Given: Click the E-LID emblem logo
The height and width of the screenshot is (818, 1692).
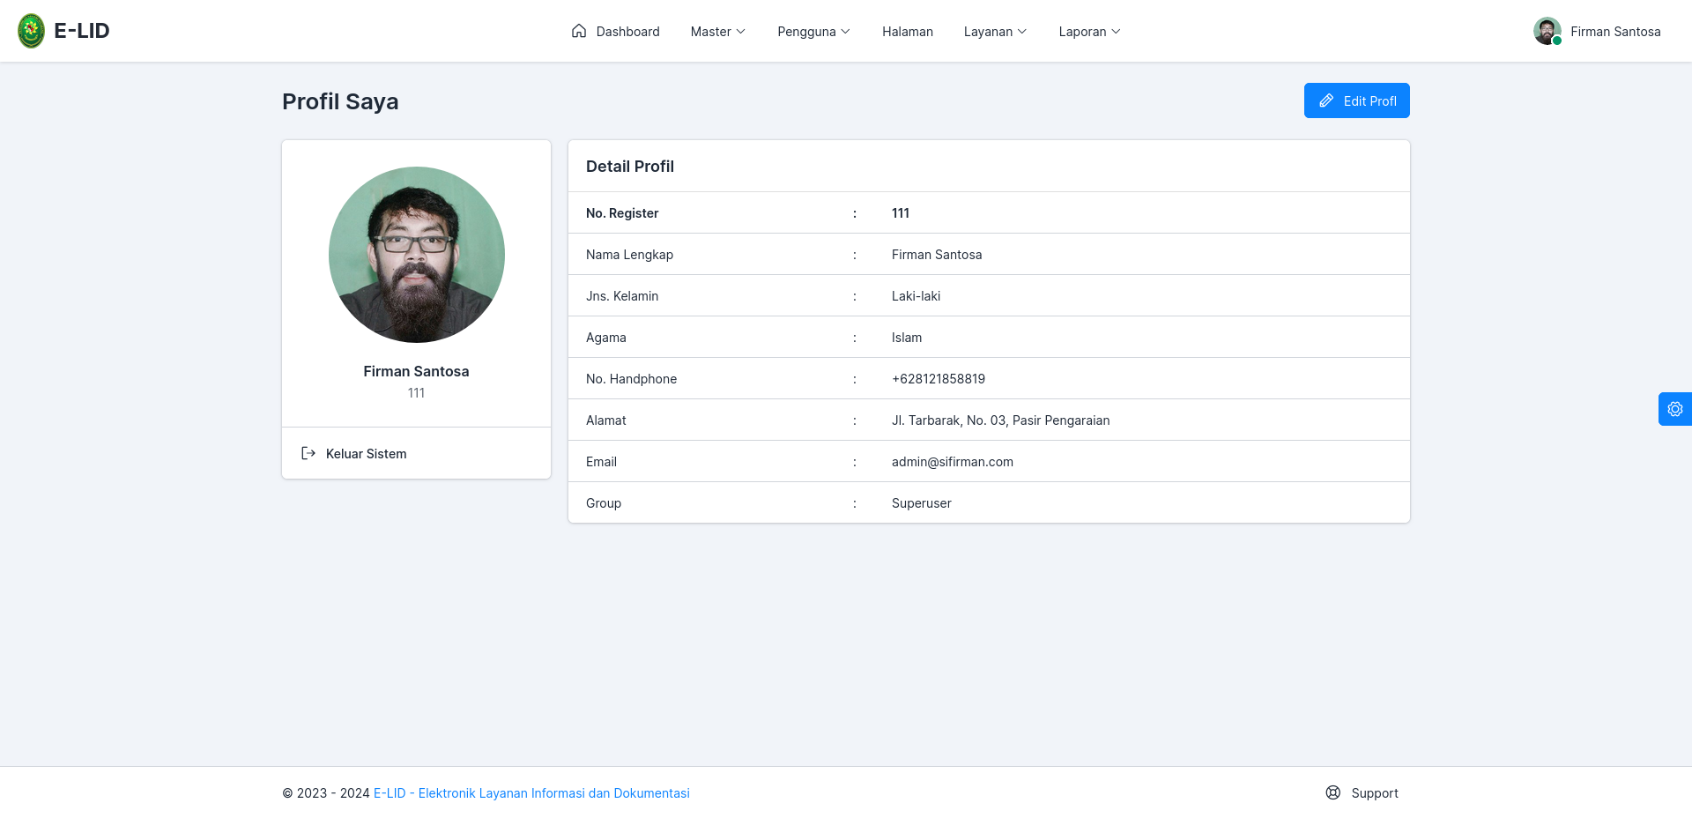Looking at the screenshot, I should 31,31.
